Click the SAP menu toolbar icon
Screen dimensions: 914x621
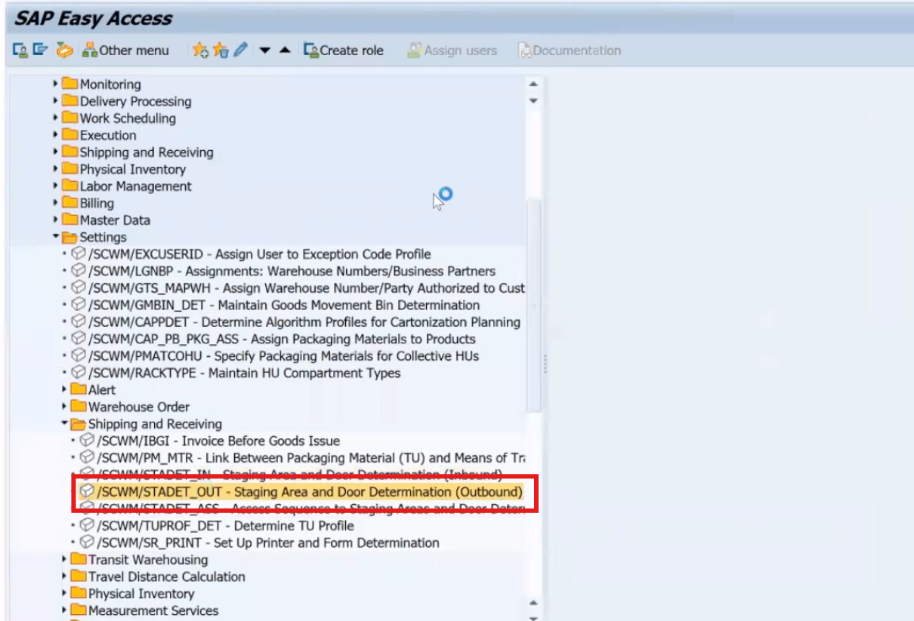point(40,51)
